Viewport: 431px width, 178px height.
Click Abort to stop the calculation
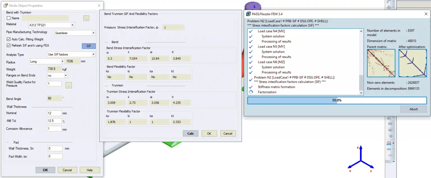pos(413,109)
